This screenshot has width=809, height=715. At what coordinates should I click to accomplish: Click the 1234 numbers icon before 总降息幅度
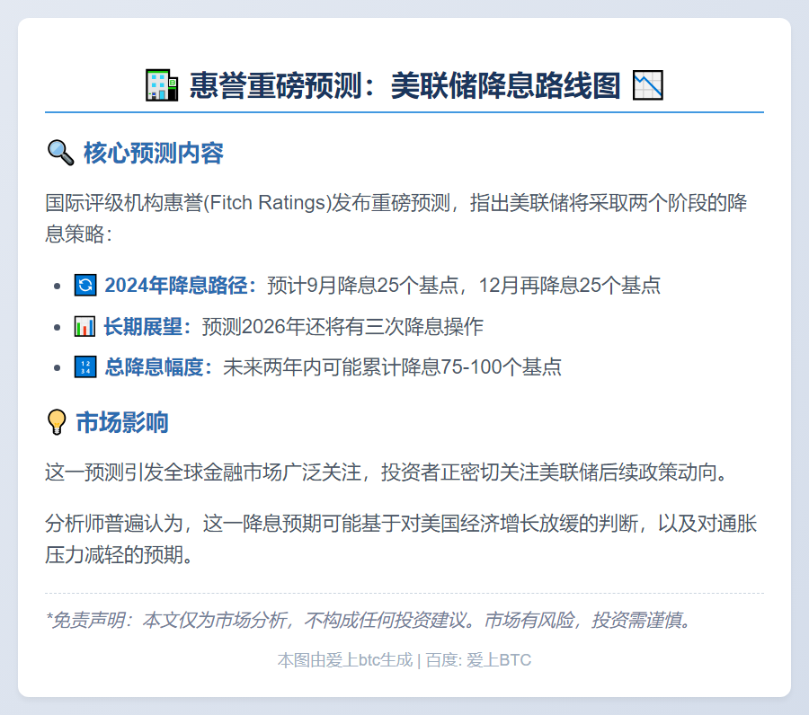pos(85,367)
